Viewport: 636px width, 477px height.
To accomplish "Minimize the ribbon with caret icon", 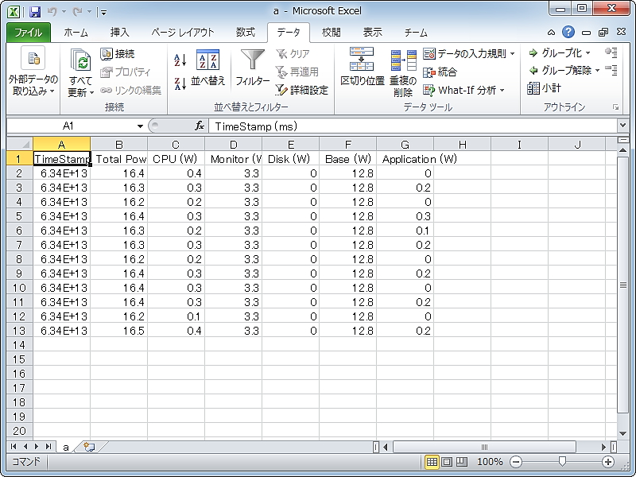I will click(x=551, y=33).
